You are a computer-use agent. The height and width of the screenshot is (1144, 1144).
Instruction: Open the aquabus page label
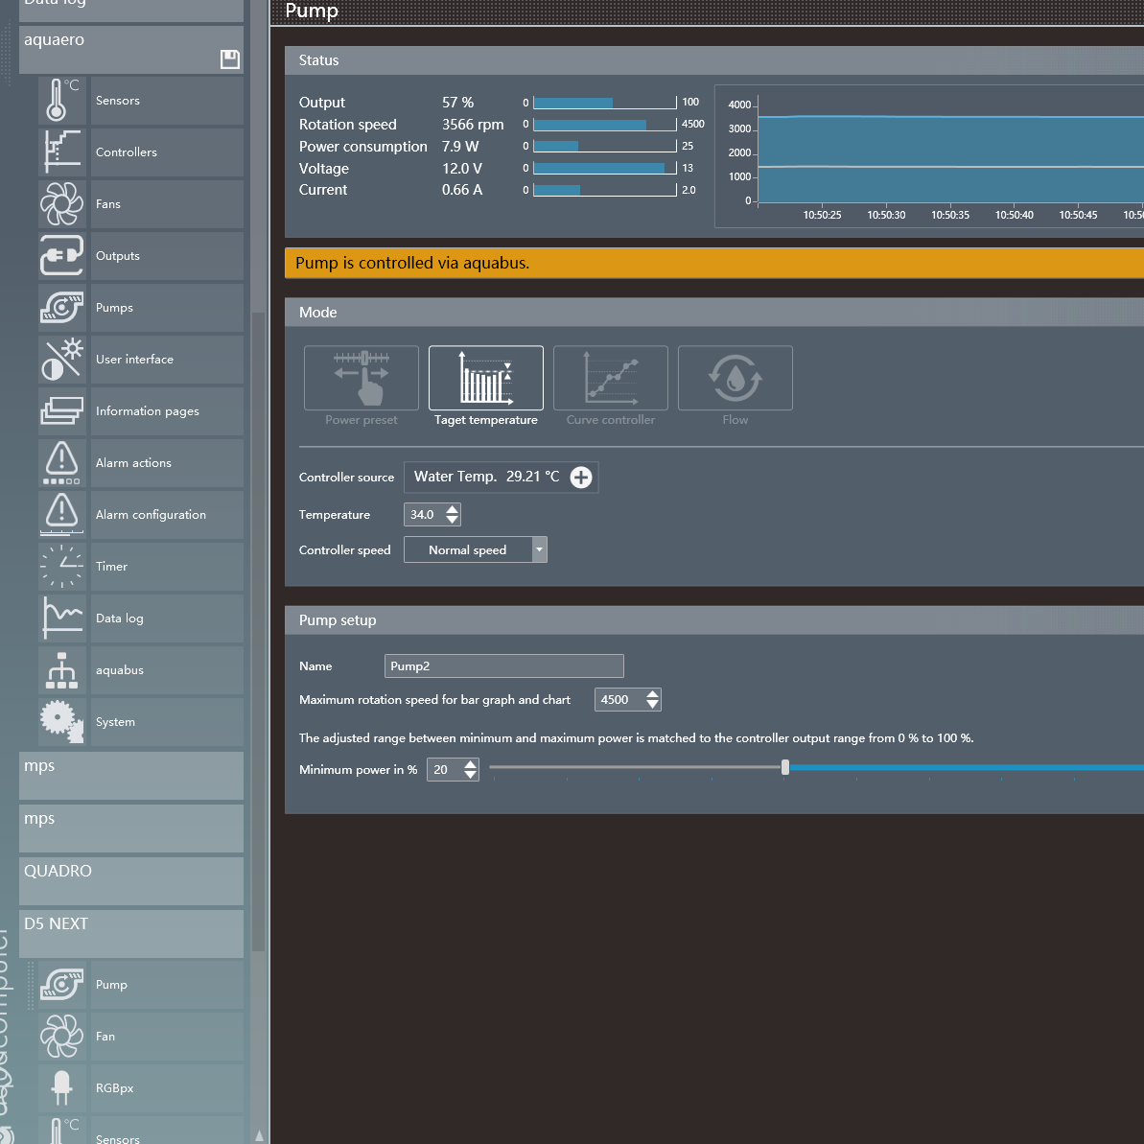click(167, 670)
